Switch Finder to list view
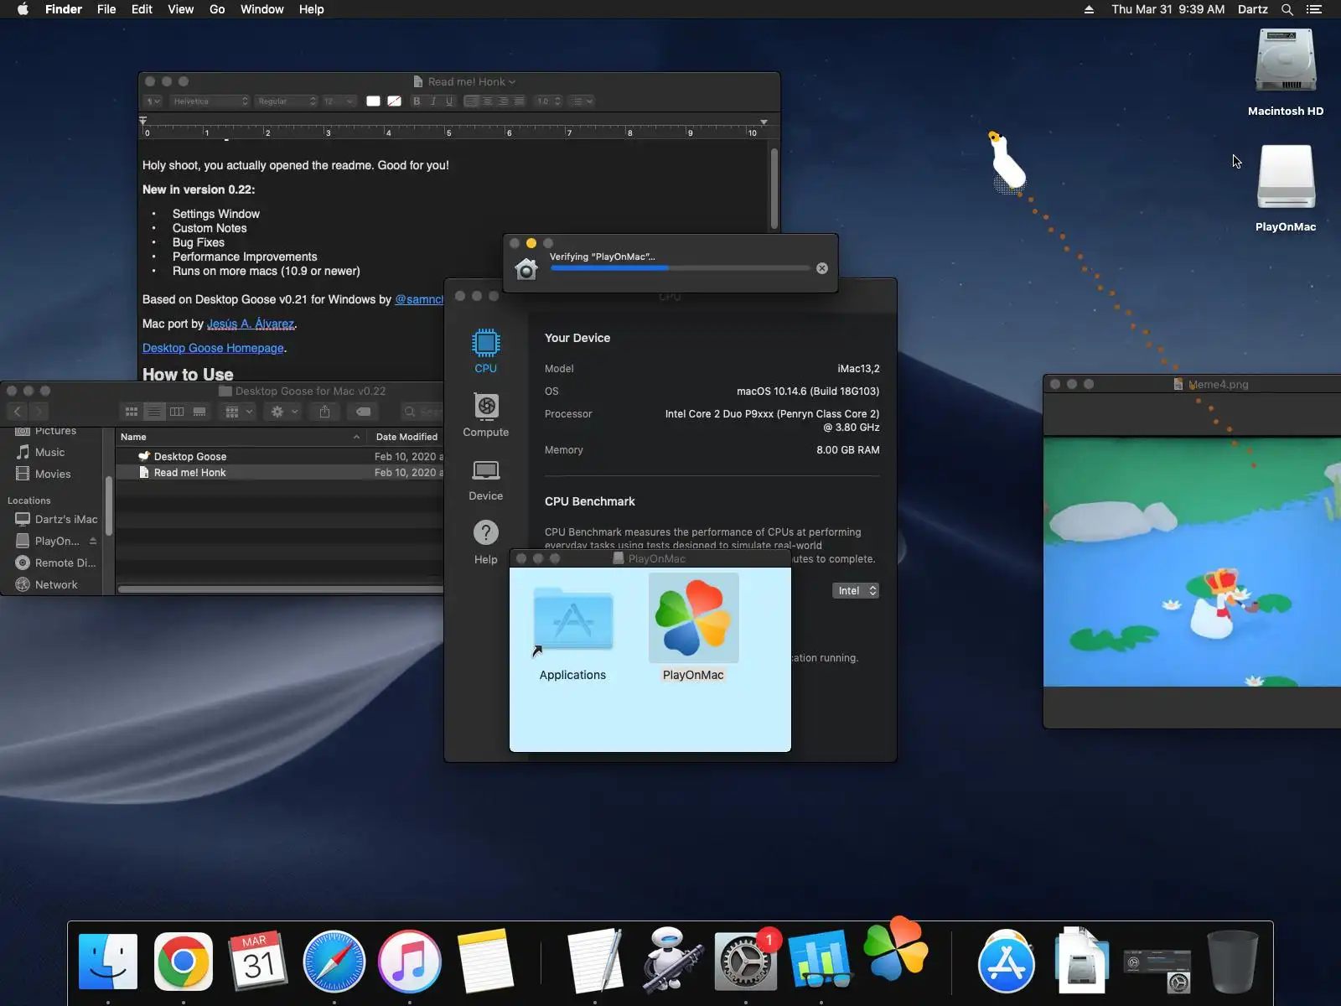 click(154, 412)
